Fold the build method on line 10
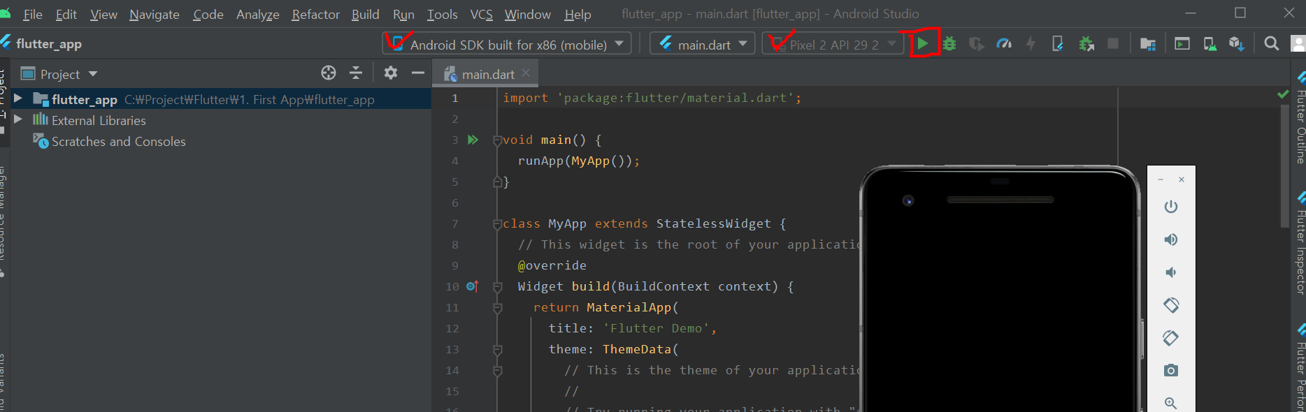Viewport: 1306px width, 412px height. (x=497, y=287)
